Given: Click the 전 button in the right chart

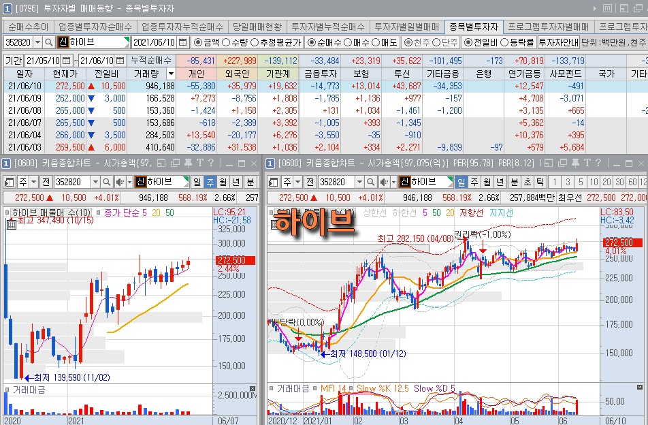Looking at the screenshot, I should pyautogui.click(x=310, y=182).
